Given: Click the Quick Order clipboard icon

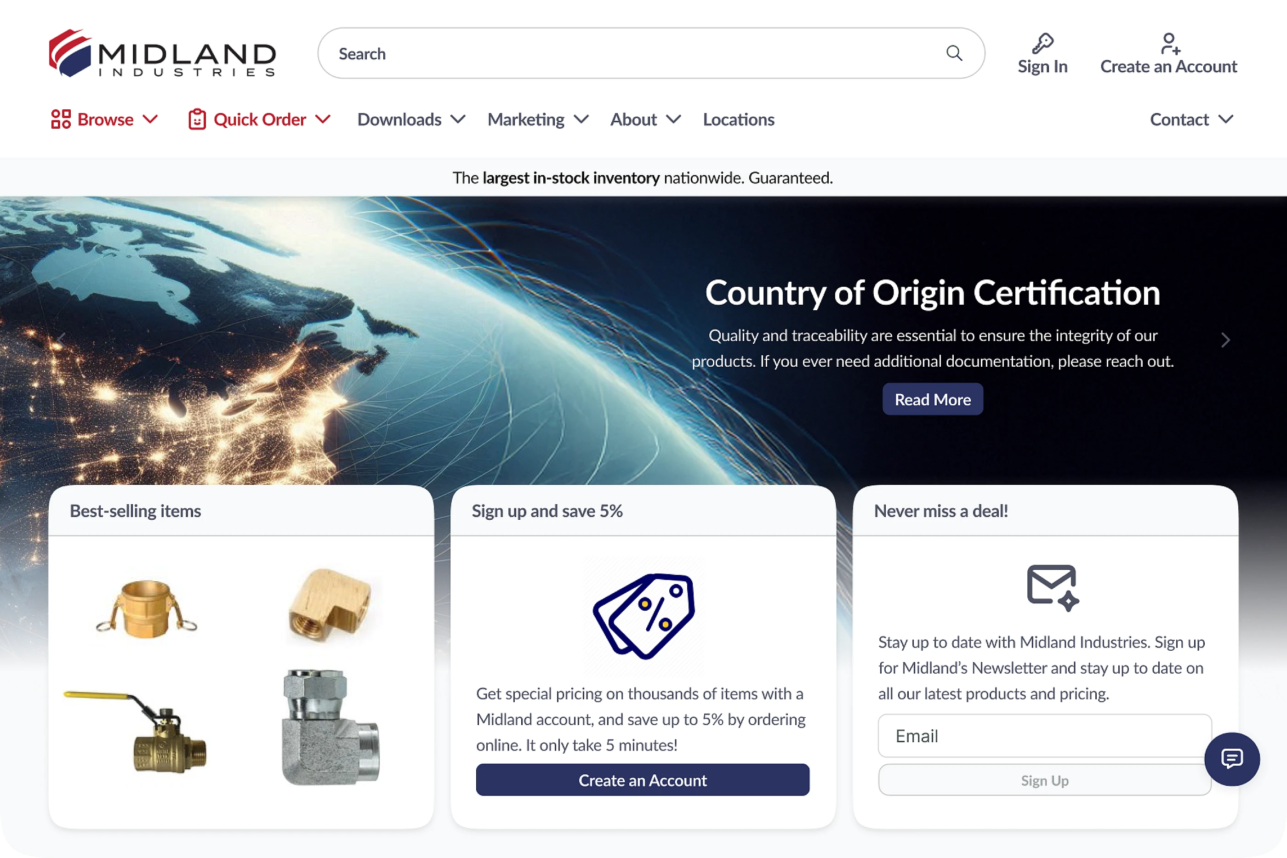Looking at the screenshot, I should [x=197, y=119].
